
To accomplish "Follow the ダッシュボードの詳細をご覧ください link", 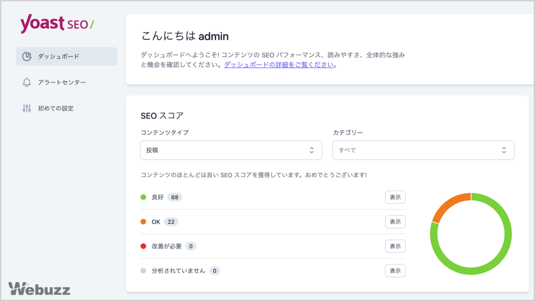I will (x=279, y=64).
